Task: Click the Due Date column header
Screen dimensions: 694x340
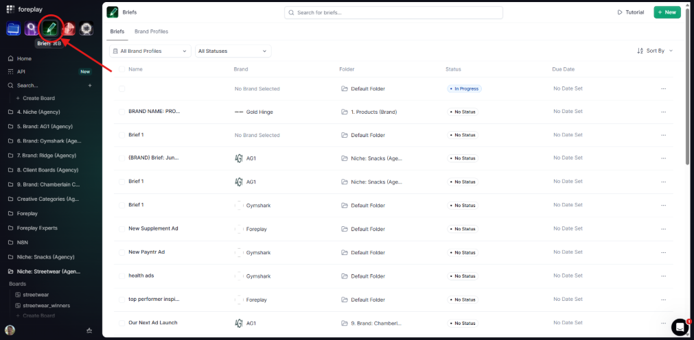Action: pyautogui.click(x=564, y=69)
